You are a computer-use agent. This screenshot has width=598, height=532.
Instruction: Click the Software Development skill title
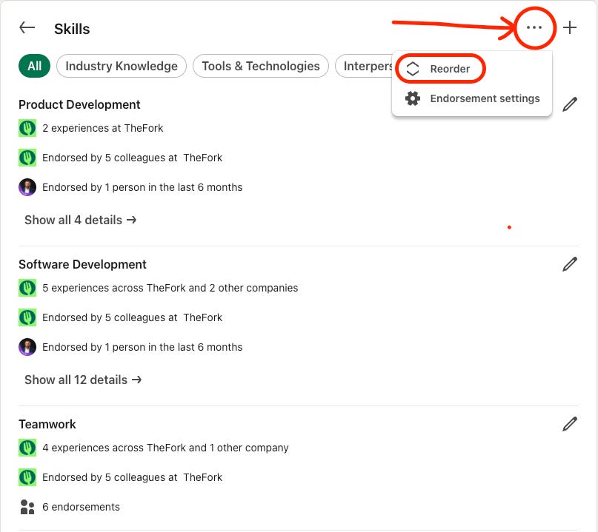point(82,264)
